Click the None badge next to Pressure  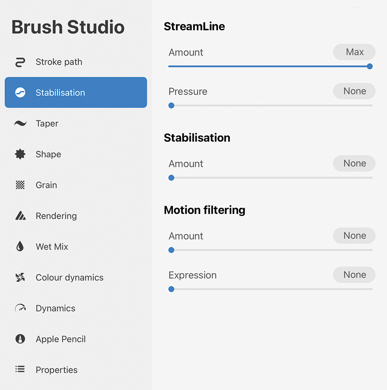[x=354, y=91]
